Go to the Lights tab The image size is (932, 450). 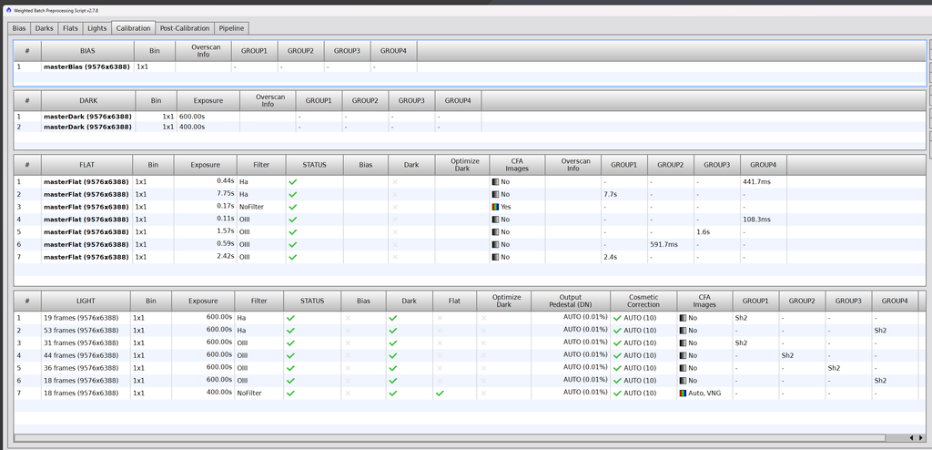96,28
